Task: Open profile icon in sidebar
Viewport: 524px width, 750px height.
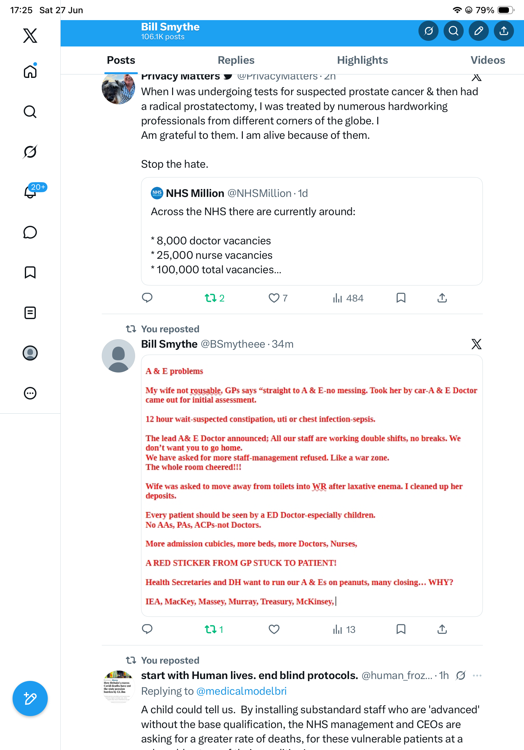Action: click(30, 353)
